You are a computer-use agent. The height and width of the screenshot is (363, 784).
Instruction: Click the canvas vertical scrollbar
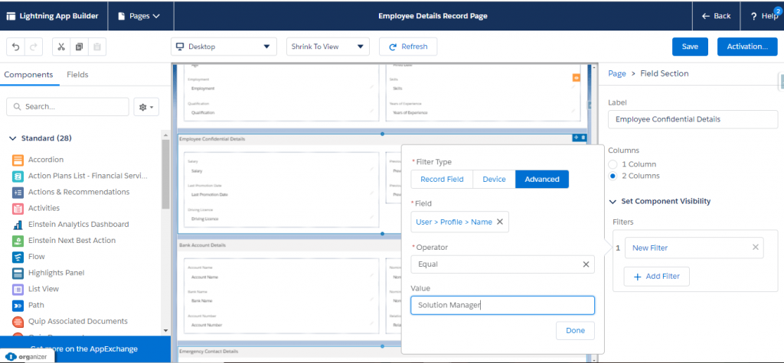click(x=594, y=212)
